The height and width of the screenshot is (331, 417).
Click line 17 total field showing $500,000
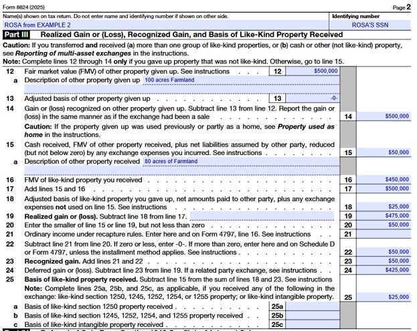384,189
